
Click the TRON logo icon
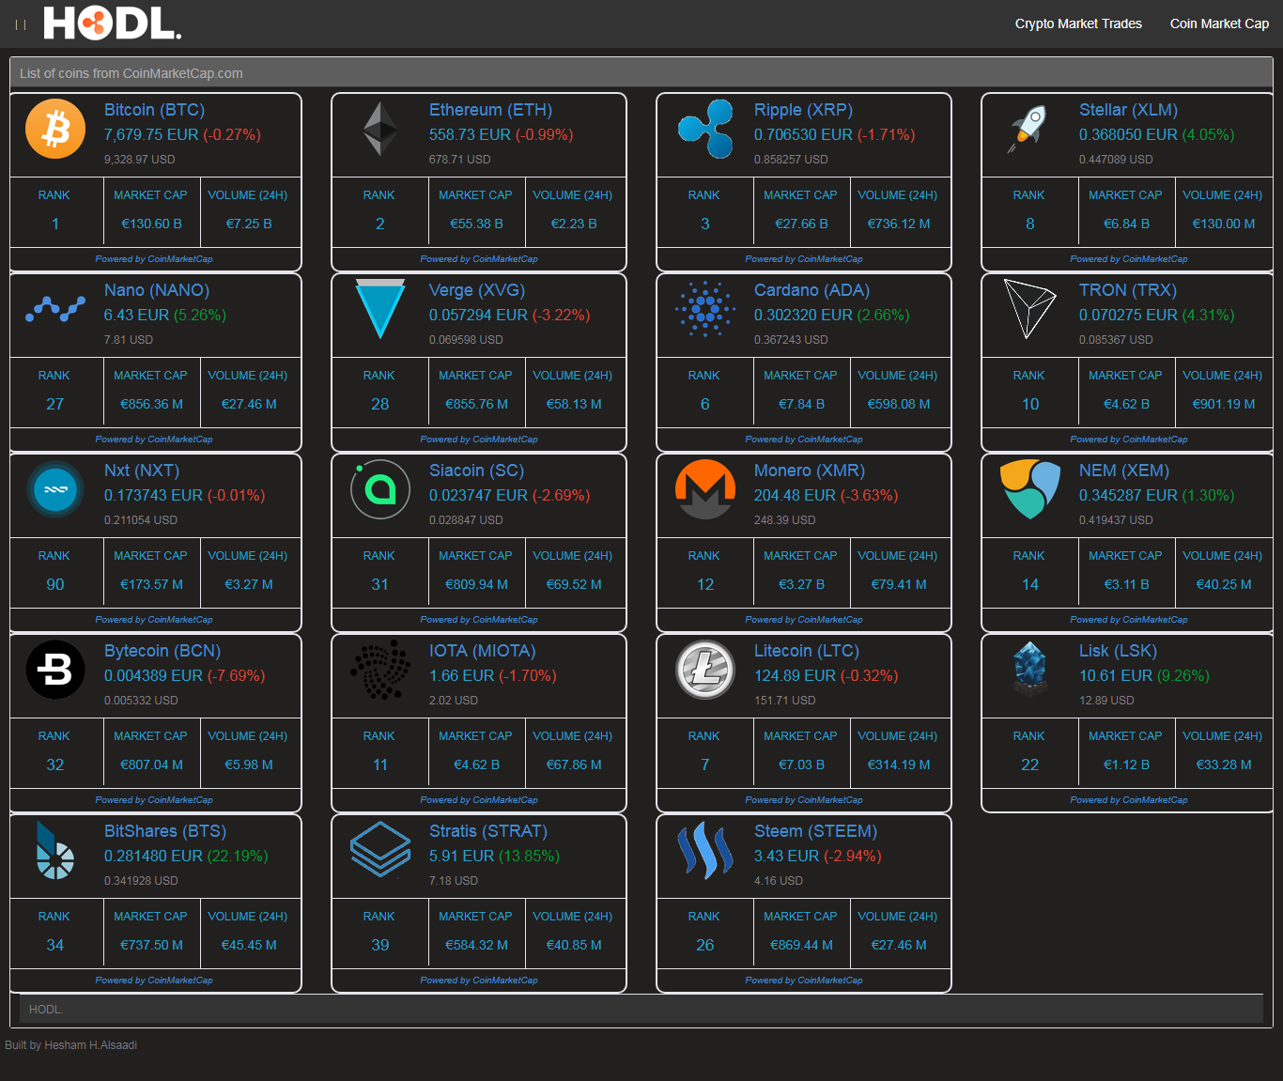point(1029,309)
